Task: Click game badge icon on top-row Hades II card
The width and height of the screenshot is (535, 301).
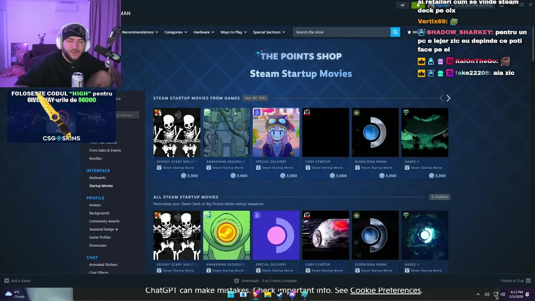Action: pyautogui.click(x=406, y=112)
